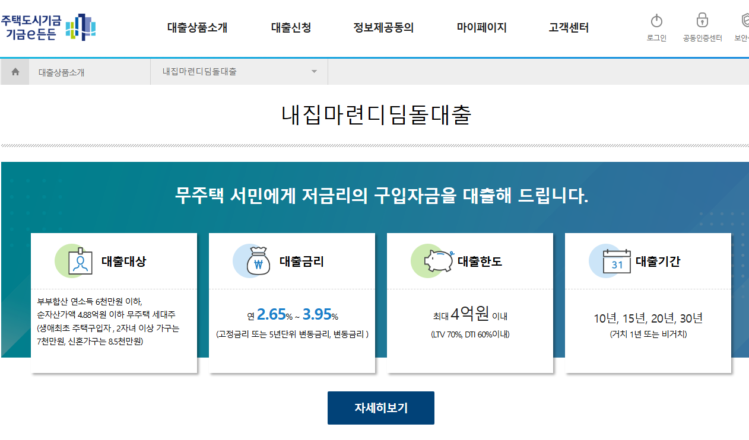Select the 대출대상 information card
Screen dimensions: 749x440
pos(113,302)
